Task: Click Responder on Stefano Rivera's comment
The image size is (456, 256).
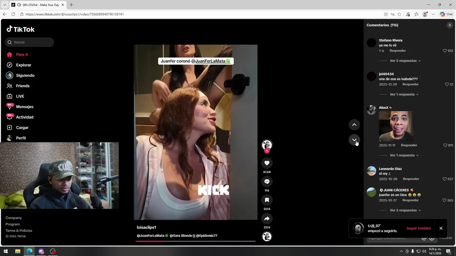Action: (398, 51)
